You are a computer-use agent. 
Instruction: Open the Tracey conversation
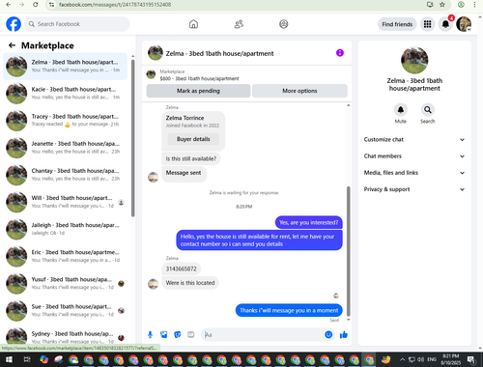pos(66,121)
